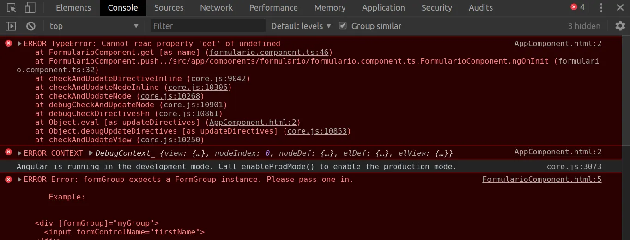This screenshot has height=240, width=630.
Task: Click the red error count badge
Action: 577,7
